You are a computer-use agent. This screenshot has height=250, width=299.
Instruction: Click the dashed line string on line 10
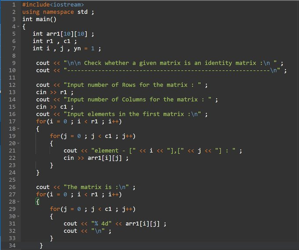click(172, 70)
